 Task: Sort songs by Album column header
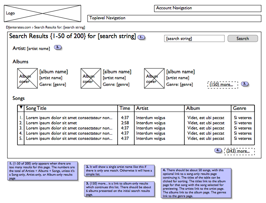coord(193,108)
